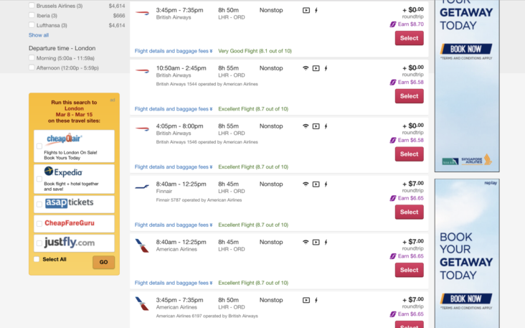Click BOOK NOW on Singapore Airlines ad
This screenshot has width=525, height=328.
click(466, 49)
